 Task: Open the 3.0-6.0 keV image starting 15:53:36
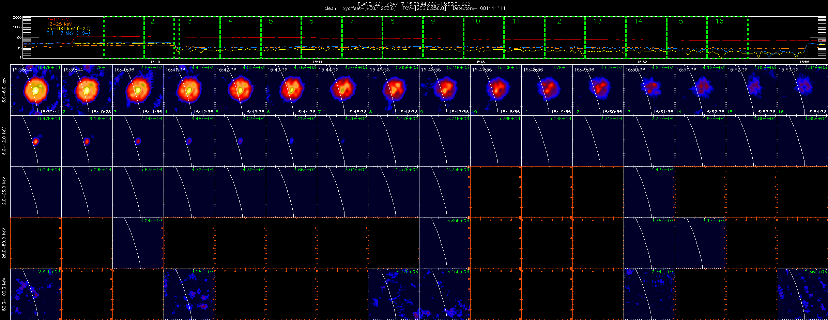point(802,90)
